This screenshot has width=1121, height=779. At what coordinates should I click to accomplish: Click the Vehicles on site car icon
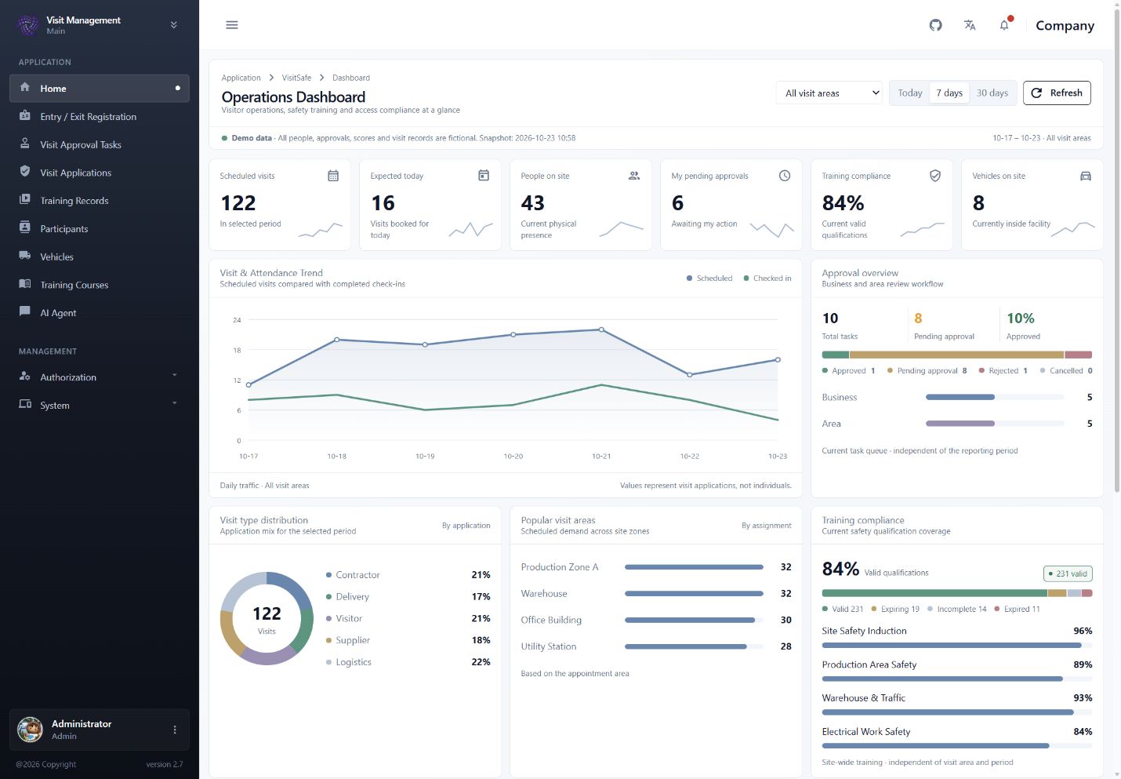[x=1086, y=176]
